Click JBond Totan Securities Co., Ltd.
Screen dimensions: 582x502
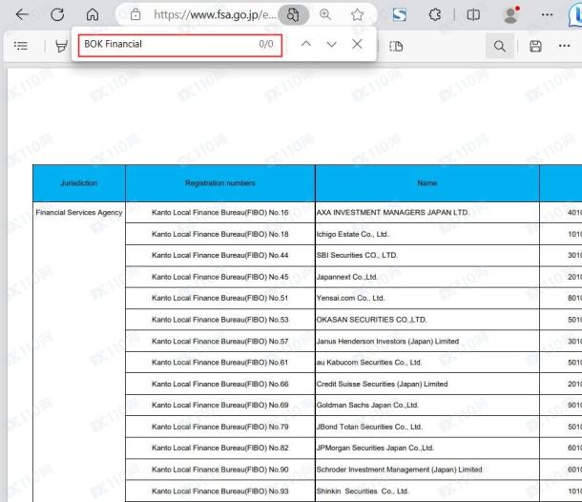[x=369, y=427]
